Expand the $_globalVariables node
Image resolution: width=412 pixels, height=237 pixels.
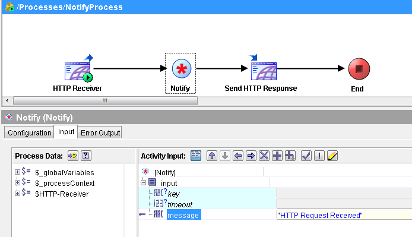(x=17, y=172)
